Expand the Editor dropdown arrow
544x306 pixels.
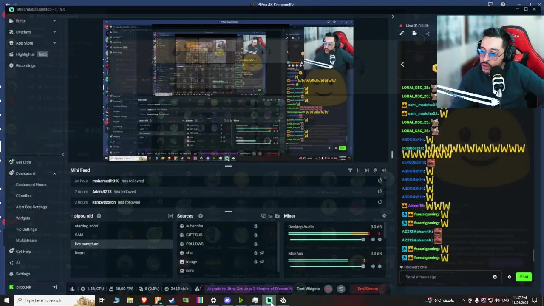pyautogui.click(x=54, y=20)
